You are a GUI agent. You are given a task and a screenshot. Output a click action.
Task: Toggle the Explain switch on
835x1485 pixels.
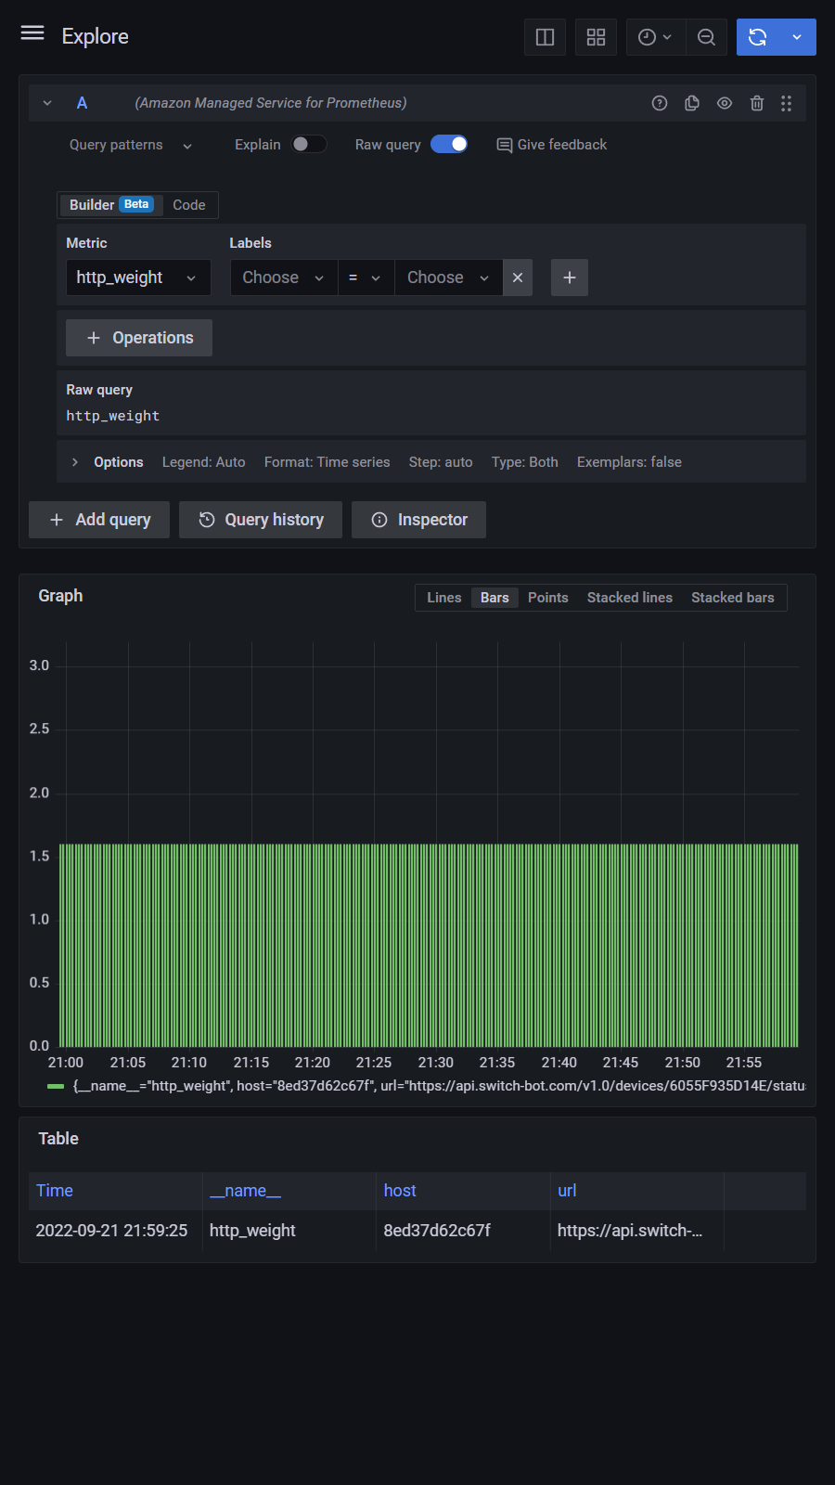click(308, 144)
